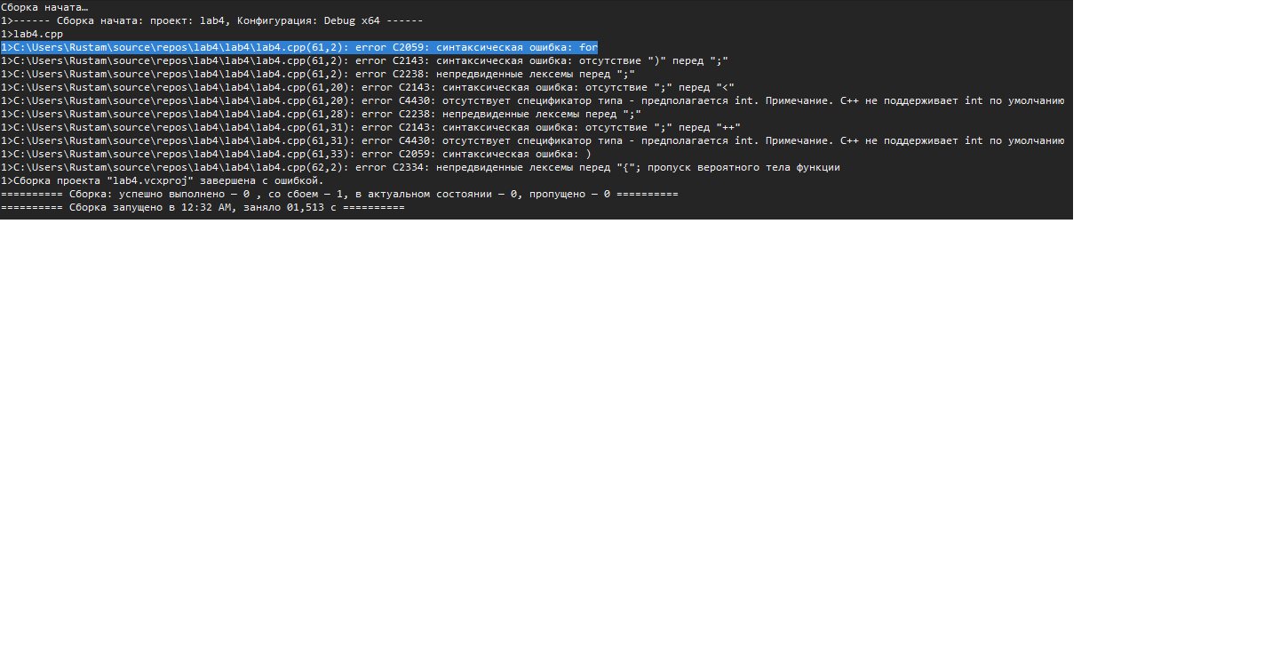Image resolution: width=1280 pixels, height=663 pixels.
Task: Click "Сборка проекта lab4.vcxproj завершена с ошибкой" line
Action: (162, 180)
